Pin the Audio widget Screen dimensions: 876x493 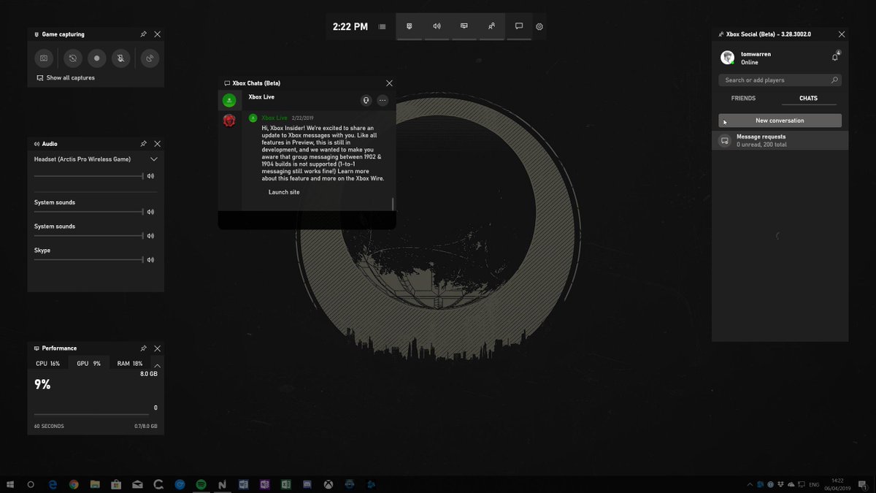click(144, 144)
